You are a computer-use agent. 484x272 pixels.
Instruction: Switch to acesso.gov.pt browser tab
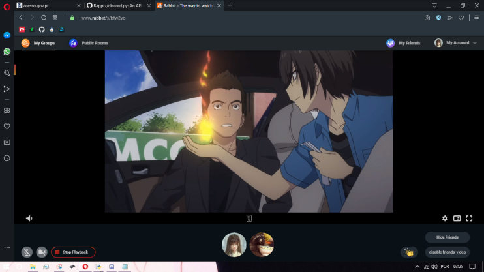(x=48, y=6)
